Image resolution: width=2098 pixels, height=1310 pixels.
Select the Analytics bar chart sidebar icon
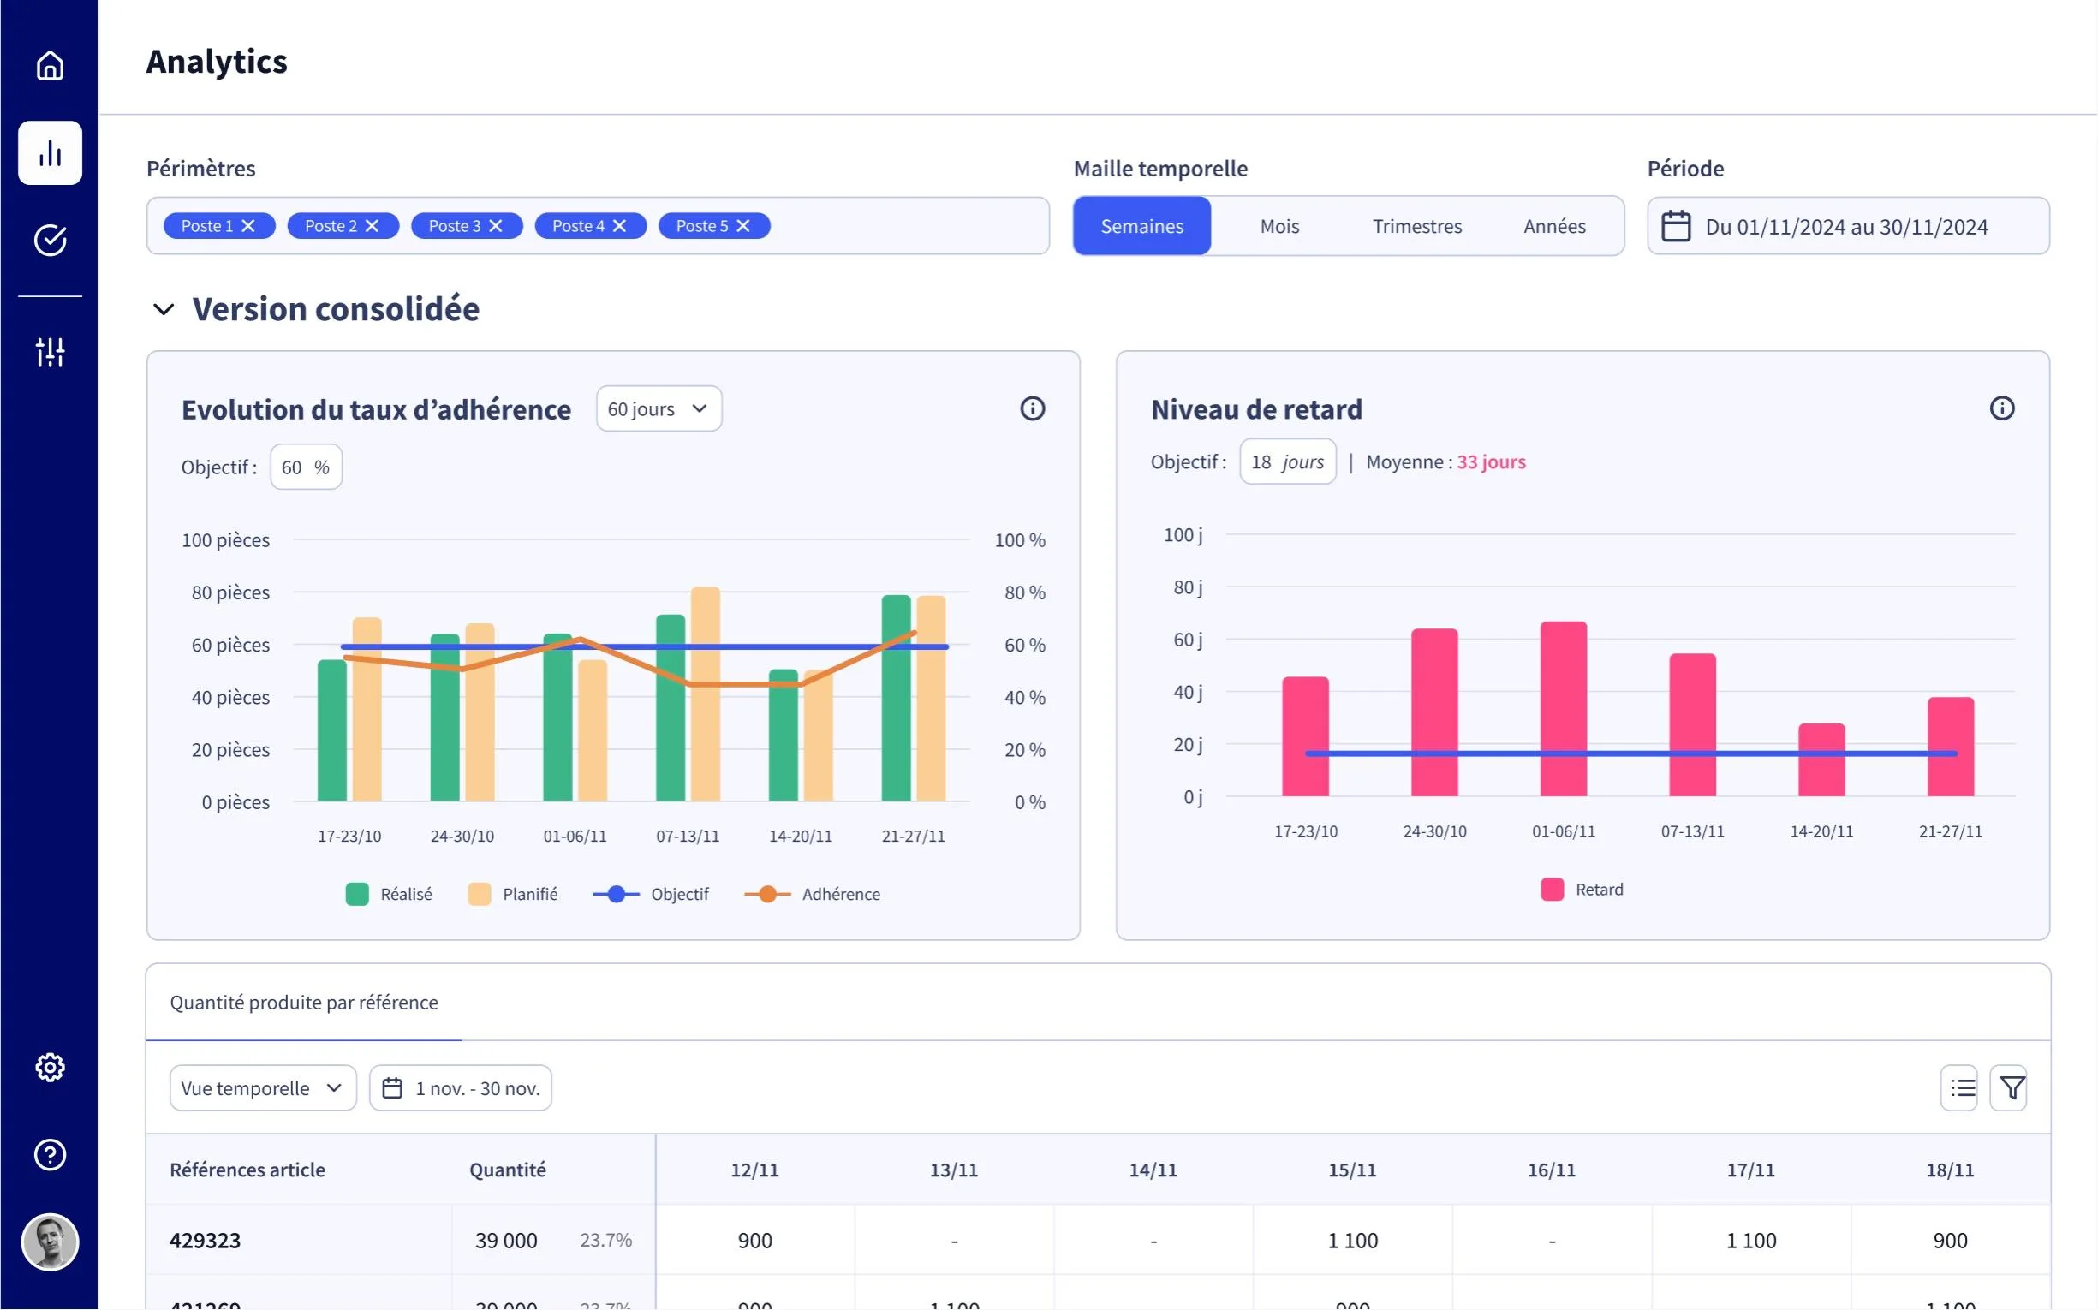click(51, 153)
